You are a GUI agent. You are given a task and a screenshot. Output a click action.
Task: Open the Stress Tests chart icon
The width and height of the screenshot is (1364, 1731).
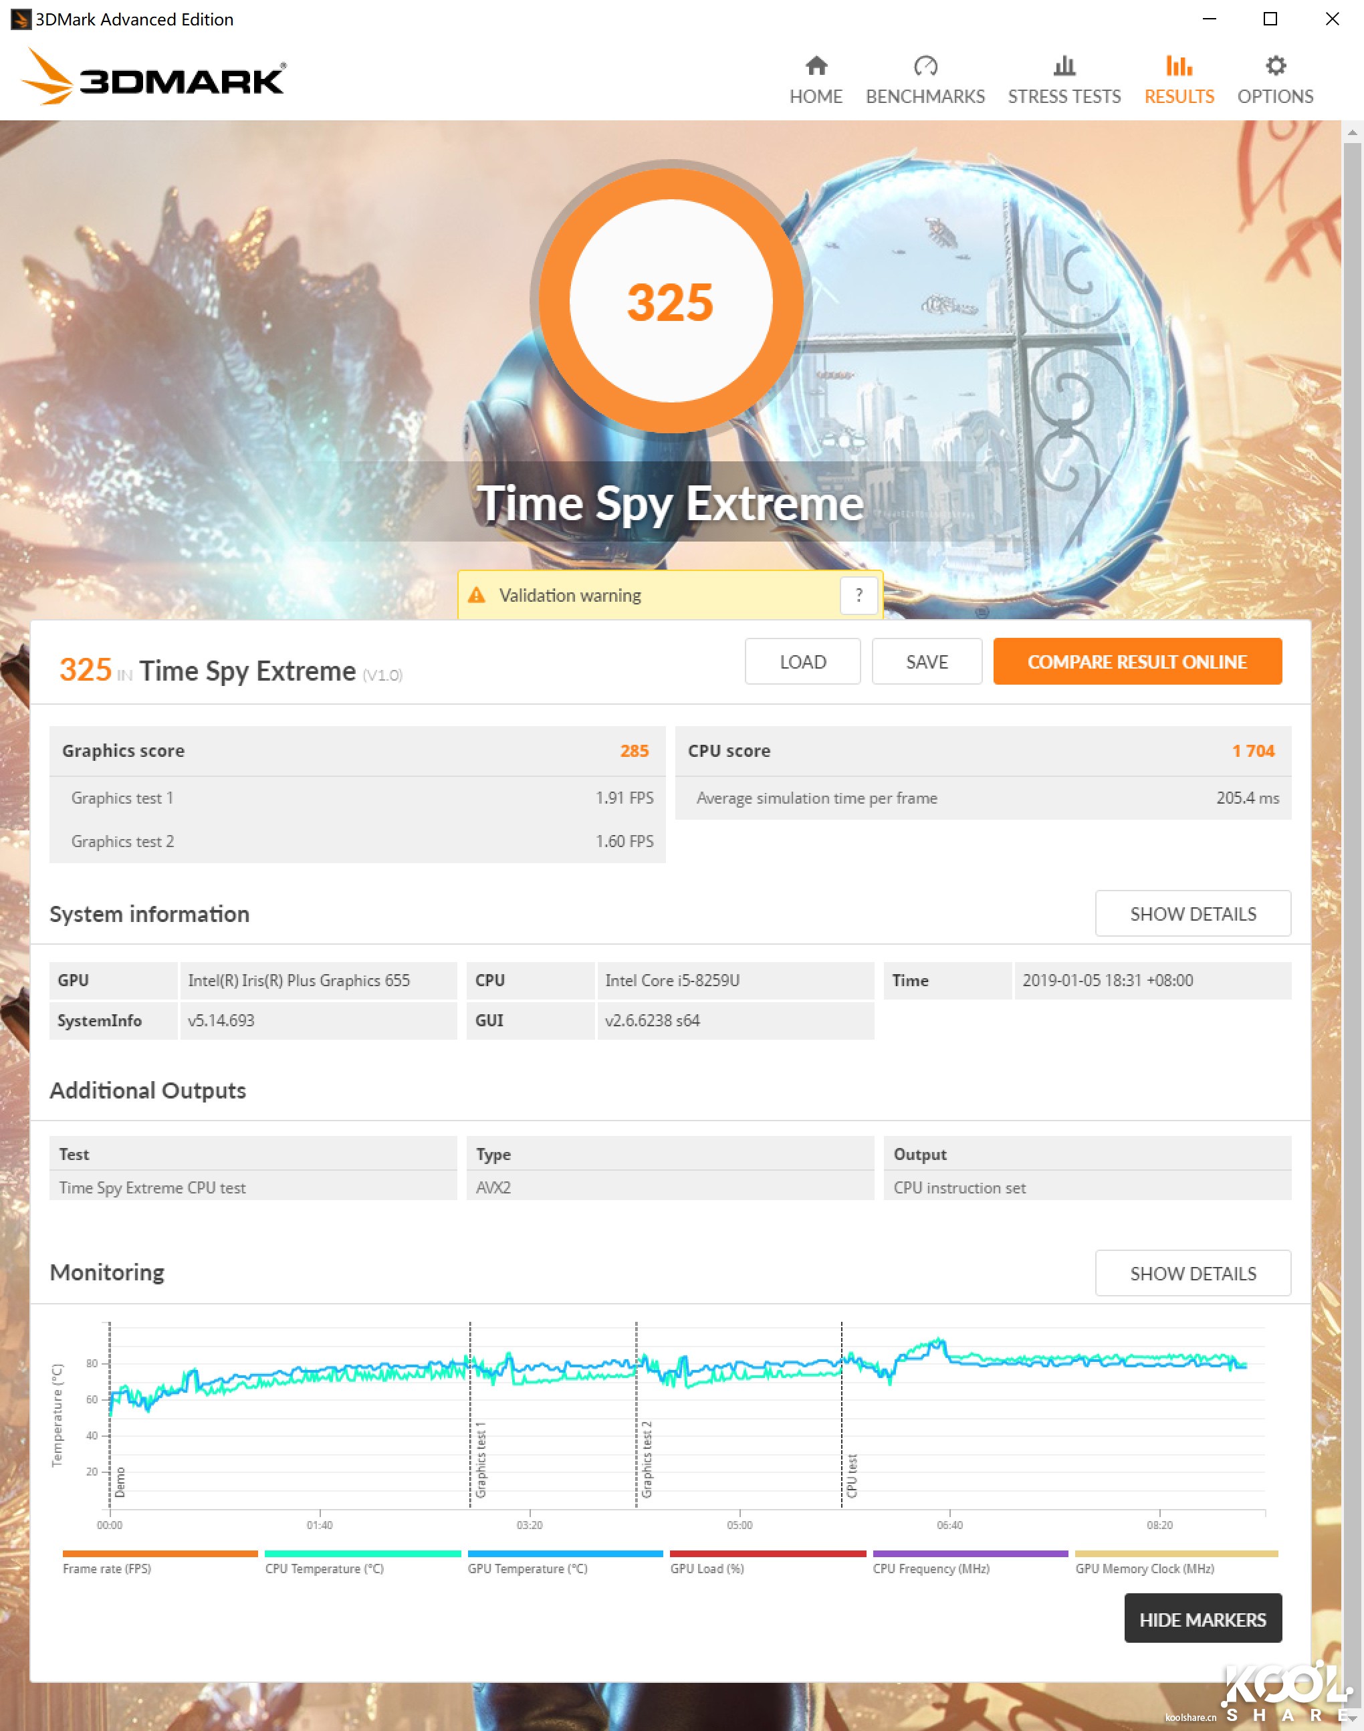click(x=1064, y=66)
